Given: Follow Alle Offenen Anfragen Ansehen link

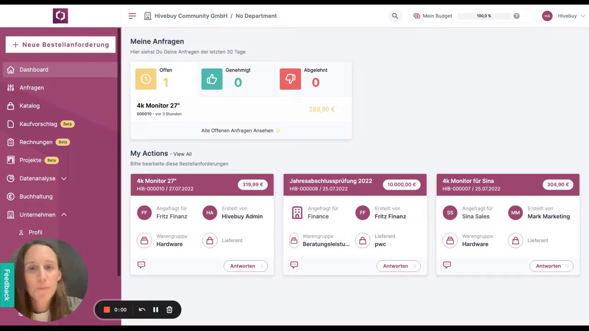Looking at the screenshot, I should 241,131.
